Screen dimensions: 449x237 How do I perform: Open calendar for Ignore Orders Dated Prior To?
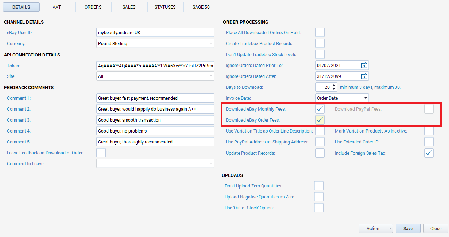tap(364, 66)
